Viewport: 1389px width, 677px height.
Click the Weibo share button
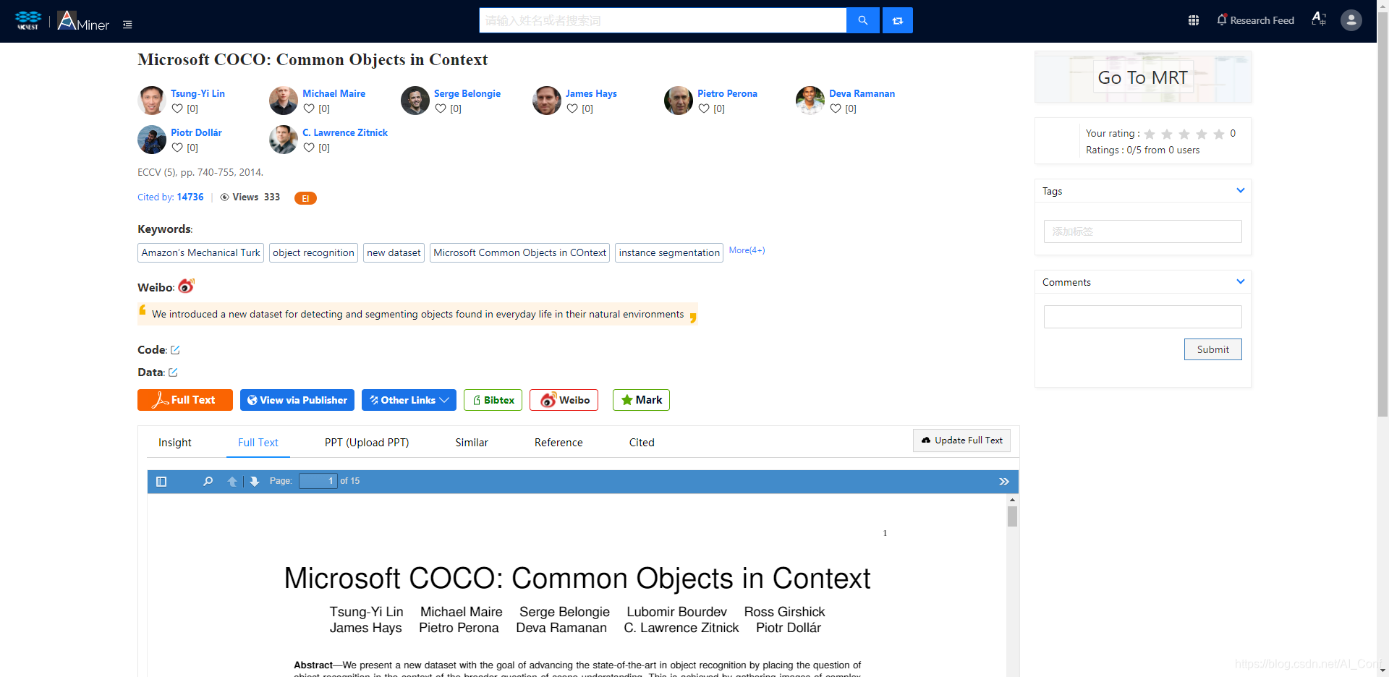coord(564,400)
